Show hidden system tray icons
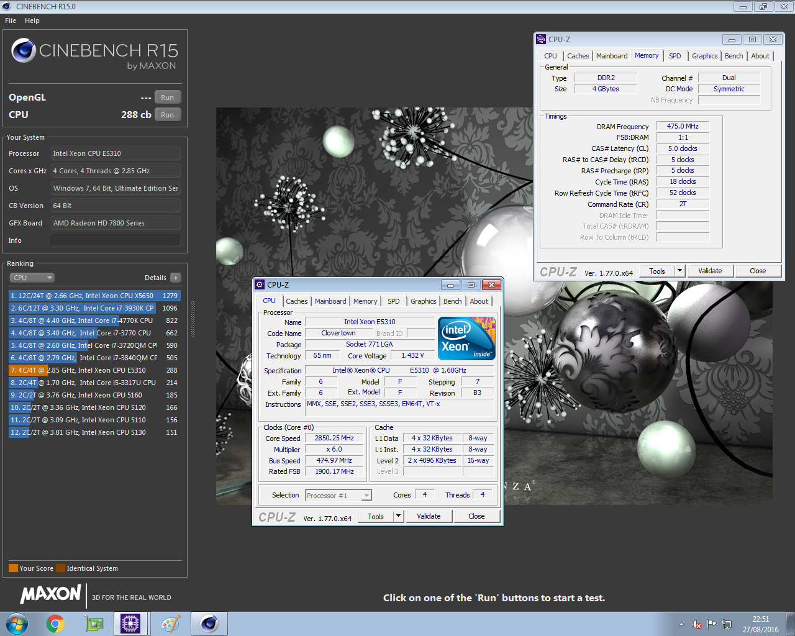This screenshot has width=795, height=636. [681, 624]
